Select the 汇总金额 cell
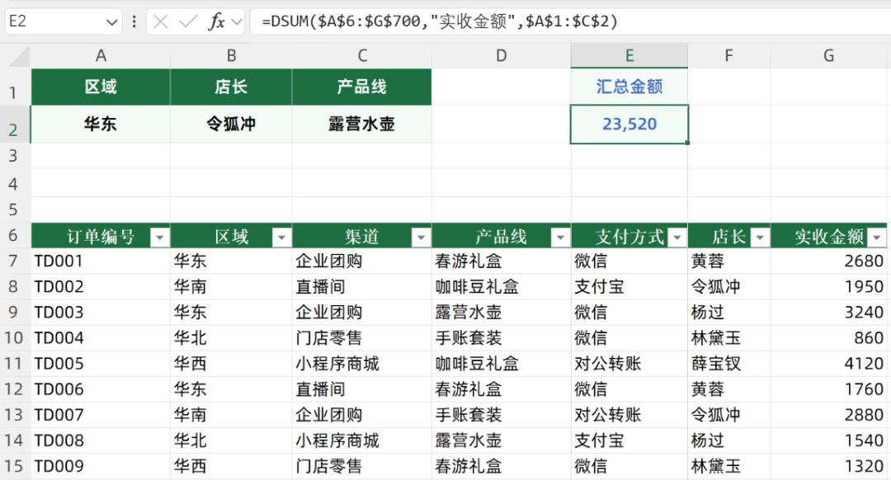891x480 pixels. click(x=629, y=87)
